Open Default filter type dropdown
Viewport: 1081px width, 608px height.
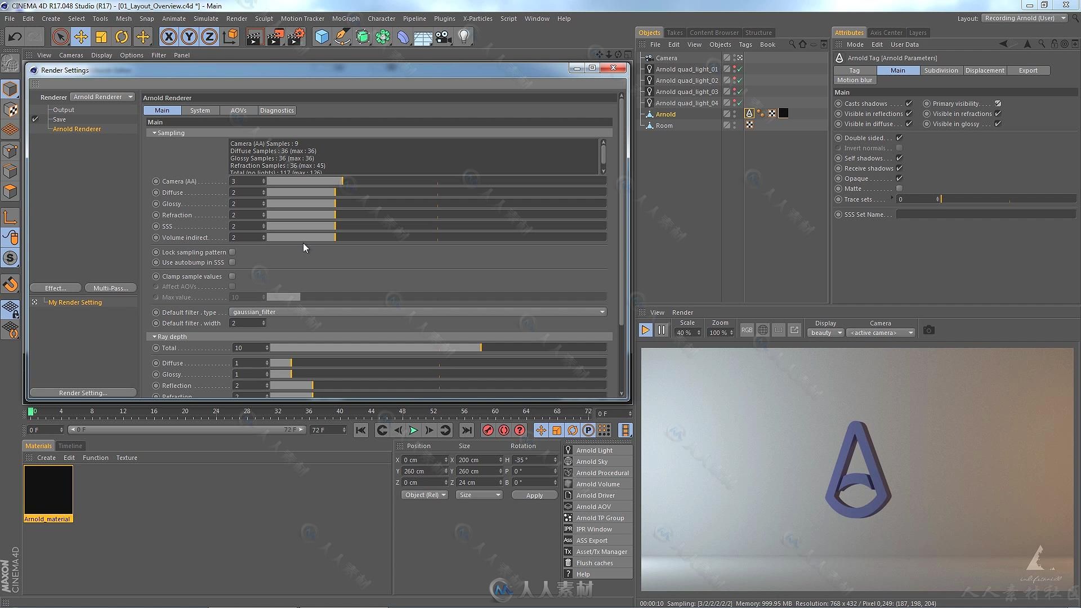pos(418,312)
